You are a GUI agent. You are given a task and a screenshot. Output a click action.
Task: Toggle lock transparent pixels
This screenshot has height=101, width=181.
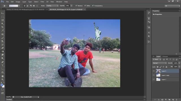(158, 67)
